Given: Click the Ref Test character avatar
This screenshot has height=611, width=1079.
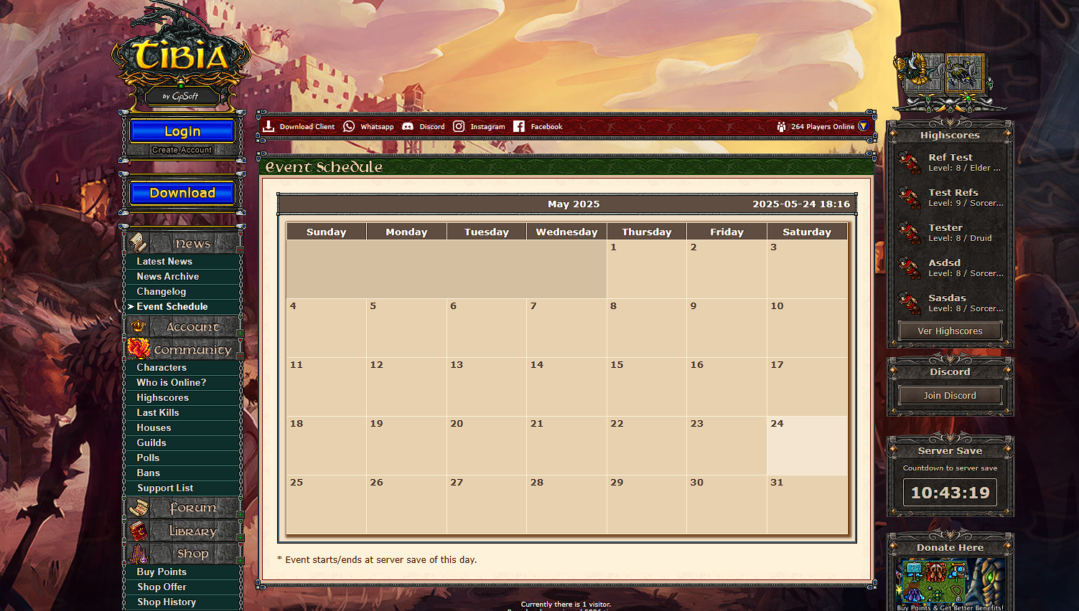Looking at the screenshot, I should [x=910, y=162].
